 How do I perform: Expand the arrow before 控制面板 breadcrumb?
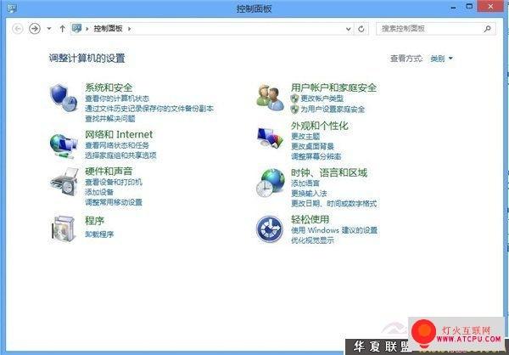point(87,29)
